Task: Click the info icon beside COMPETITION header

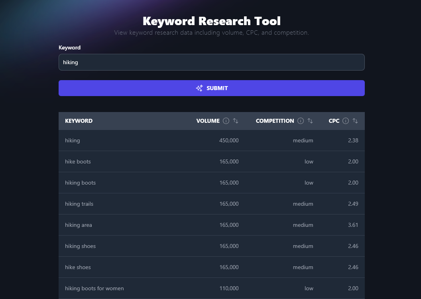Action: click(x=300, y=121)
